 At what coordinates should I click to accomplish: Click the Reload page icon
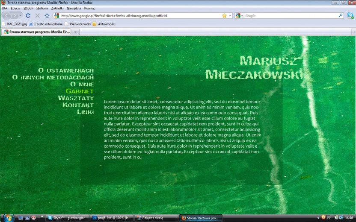[28, 16]
